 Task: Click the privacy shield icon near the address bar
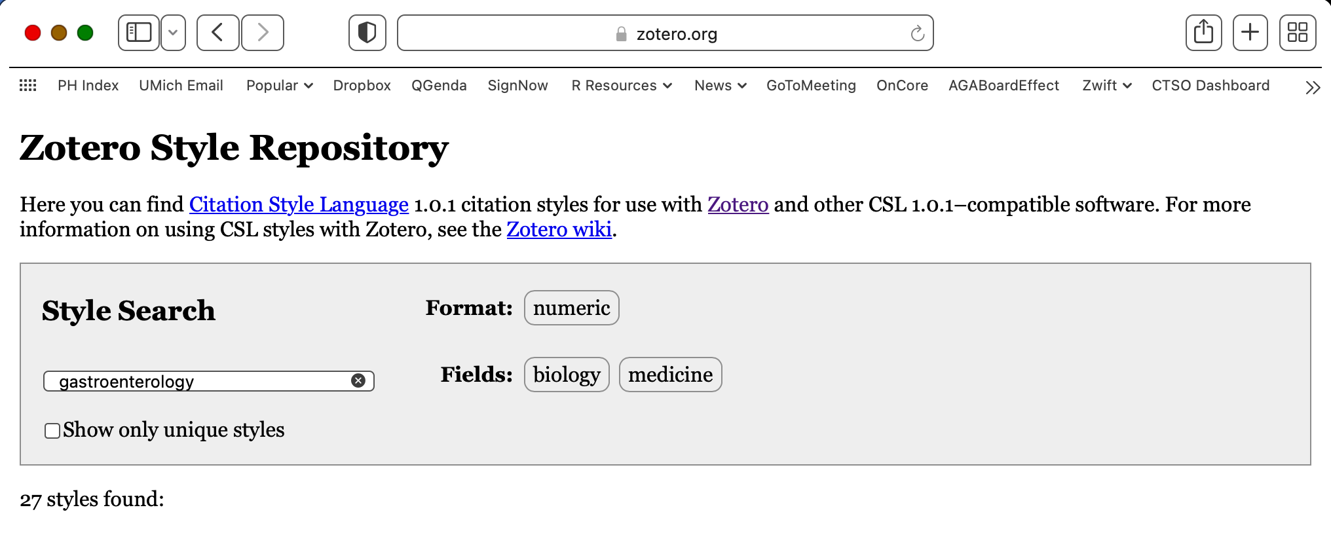[x=367, y=32]
